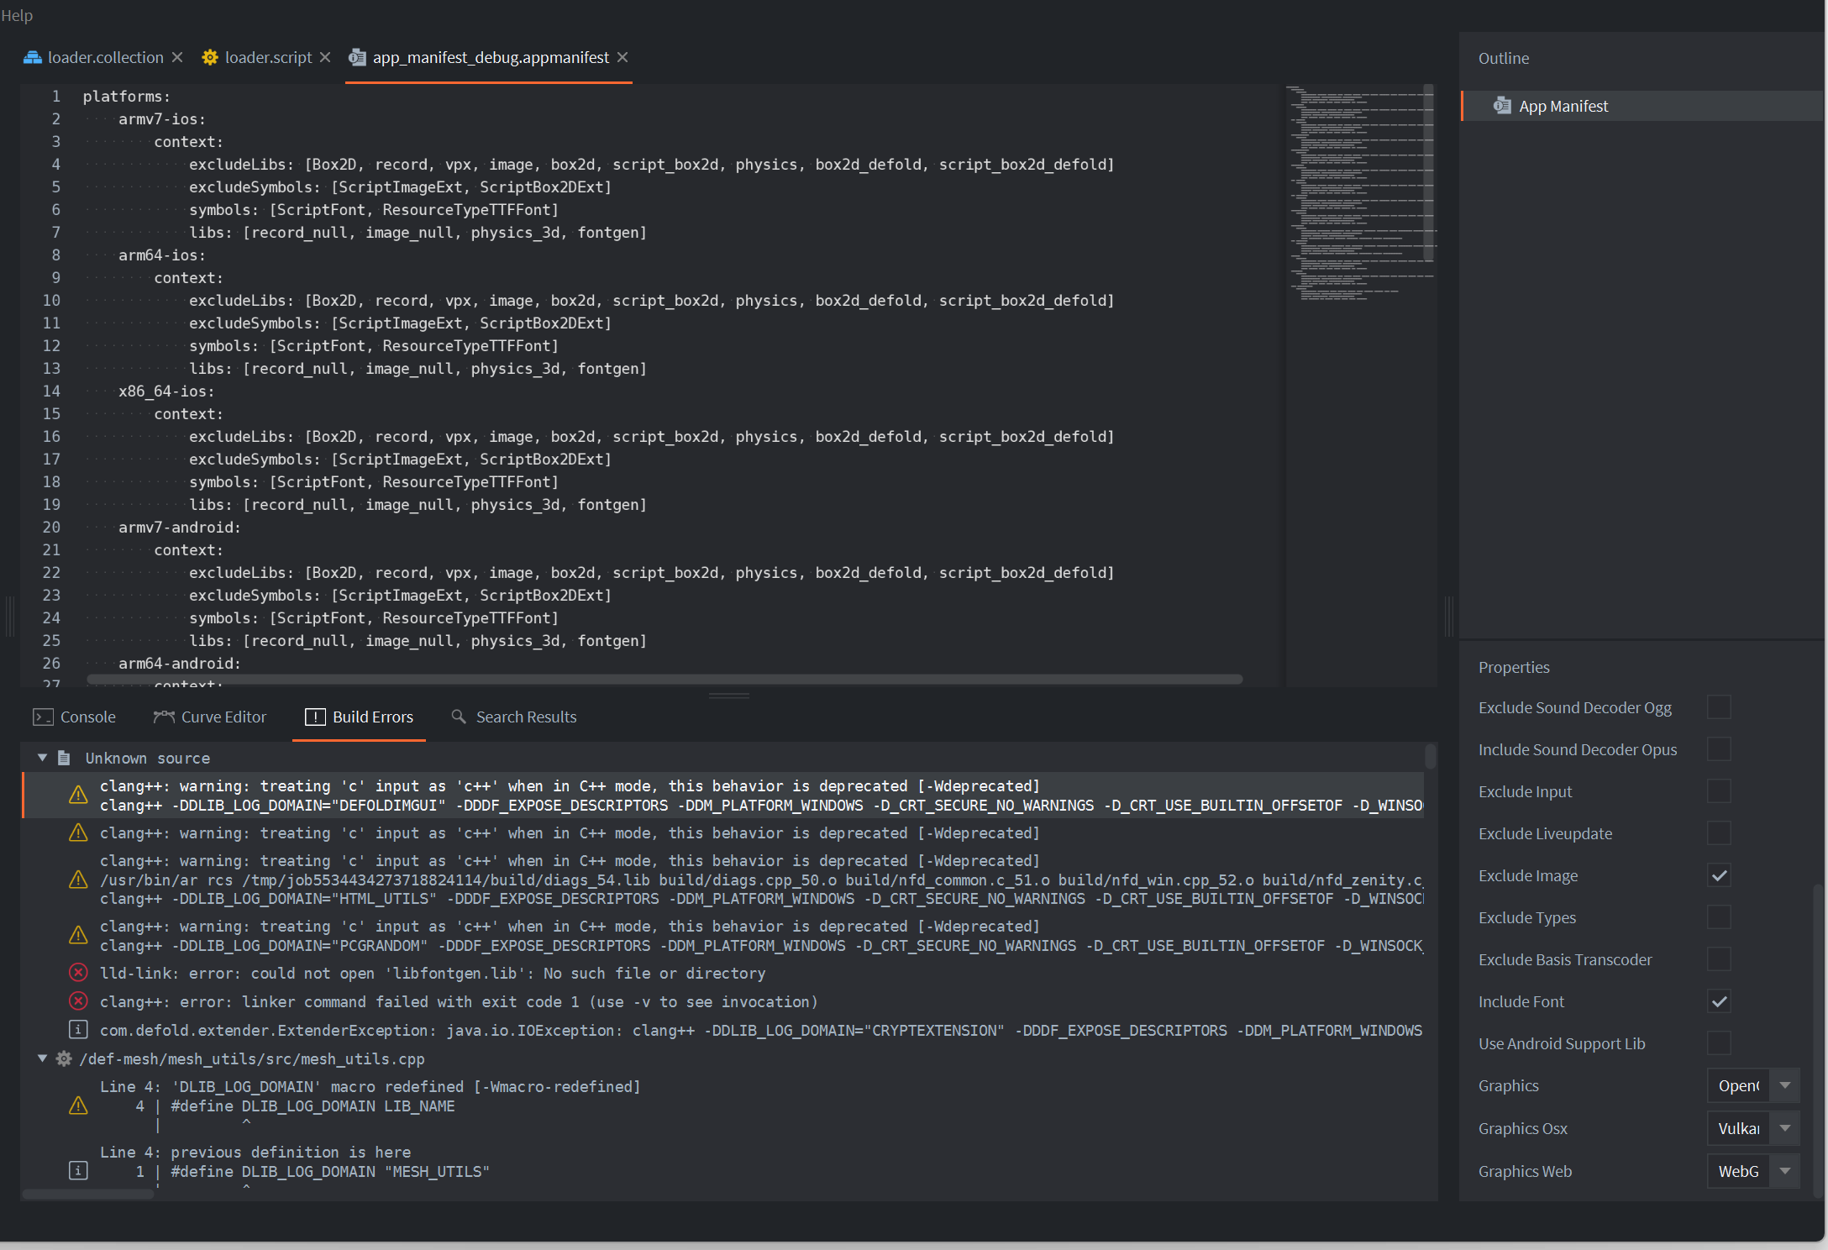Screen dimensions: 1828x1250
Task: Click line 8 arm64-ios in editor
Action: coord(162,255)
